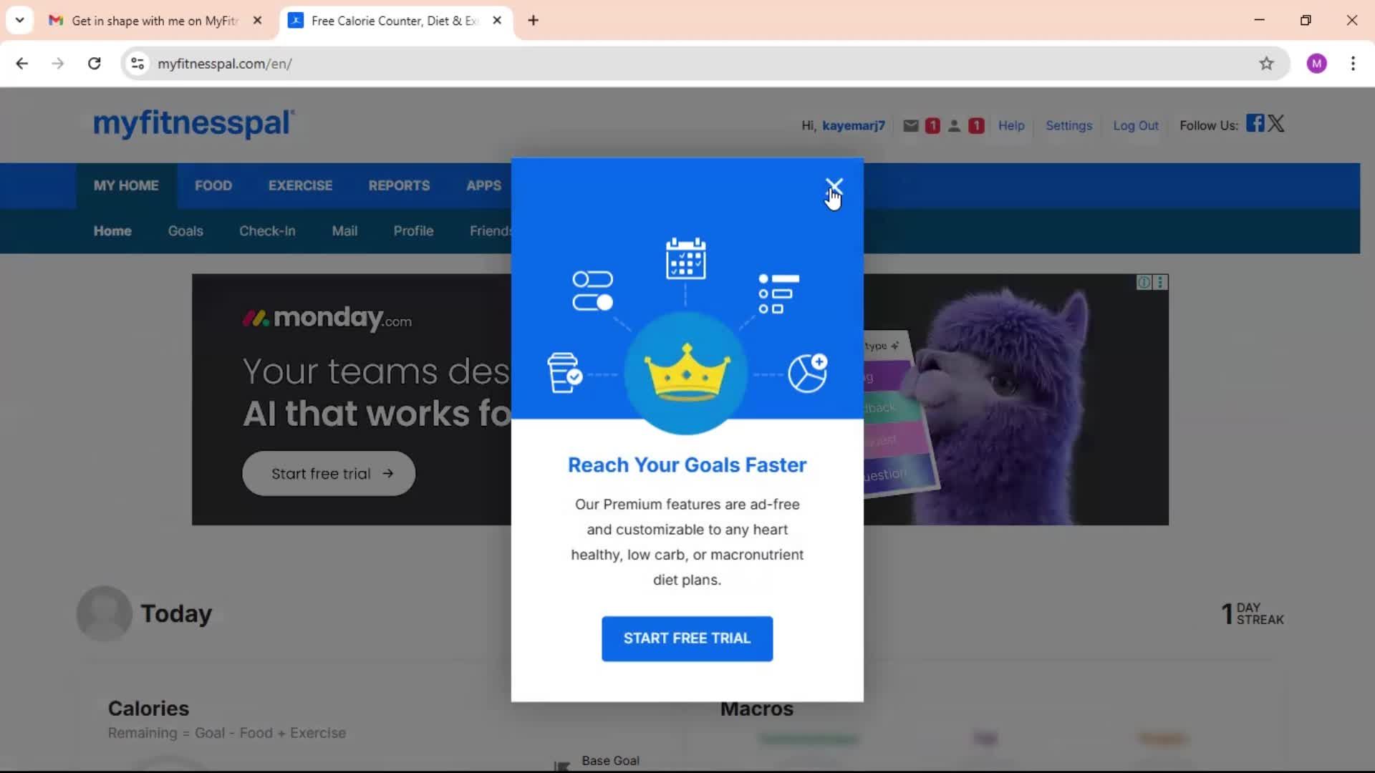Reload the page
The height and width of the screenshot is (773, 1375).
tap(94, 64)
